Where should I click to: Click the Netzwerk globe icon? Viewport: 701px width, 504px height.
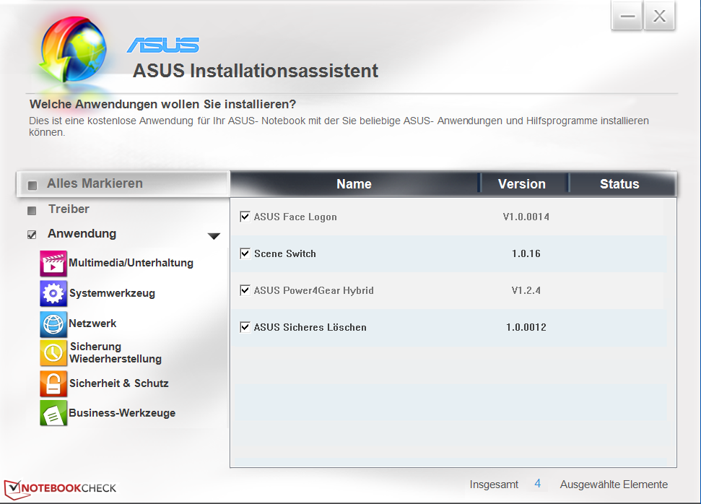53,323
